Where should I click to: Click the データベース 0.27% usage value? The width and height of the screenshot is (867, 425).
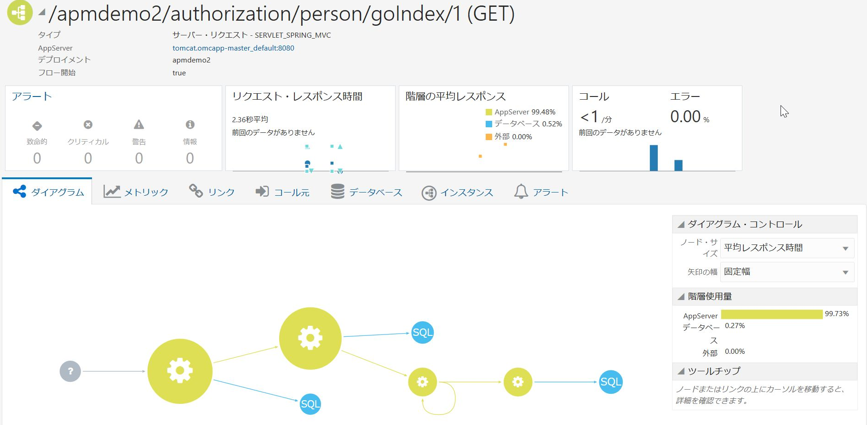(735, 326)
